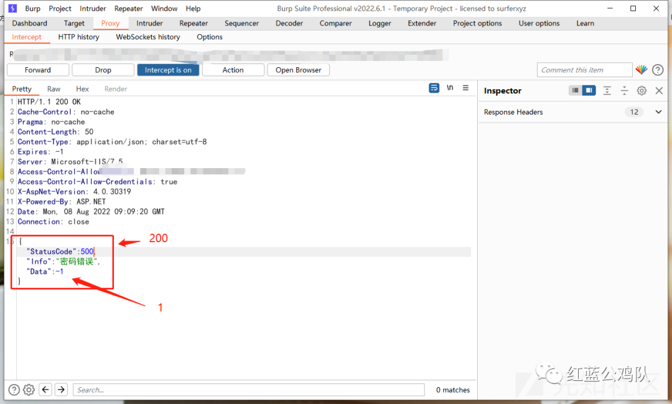This screenshot has width=672, height=404.
Task: Switch Inspector to single-column layout
Action: [575, 90]
